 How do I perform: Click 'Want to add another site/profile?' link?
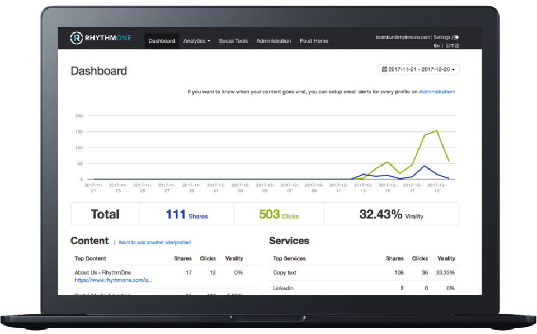click(155, 243)
